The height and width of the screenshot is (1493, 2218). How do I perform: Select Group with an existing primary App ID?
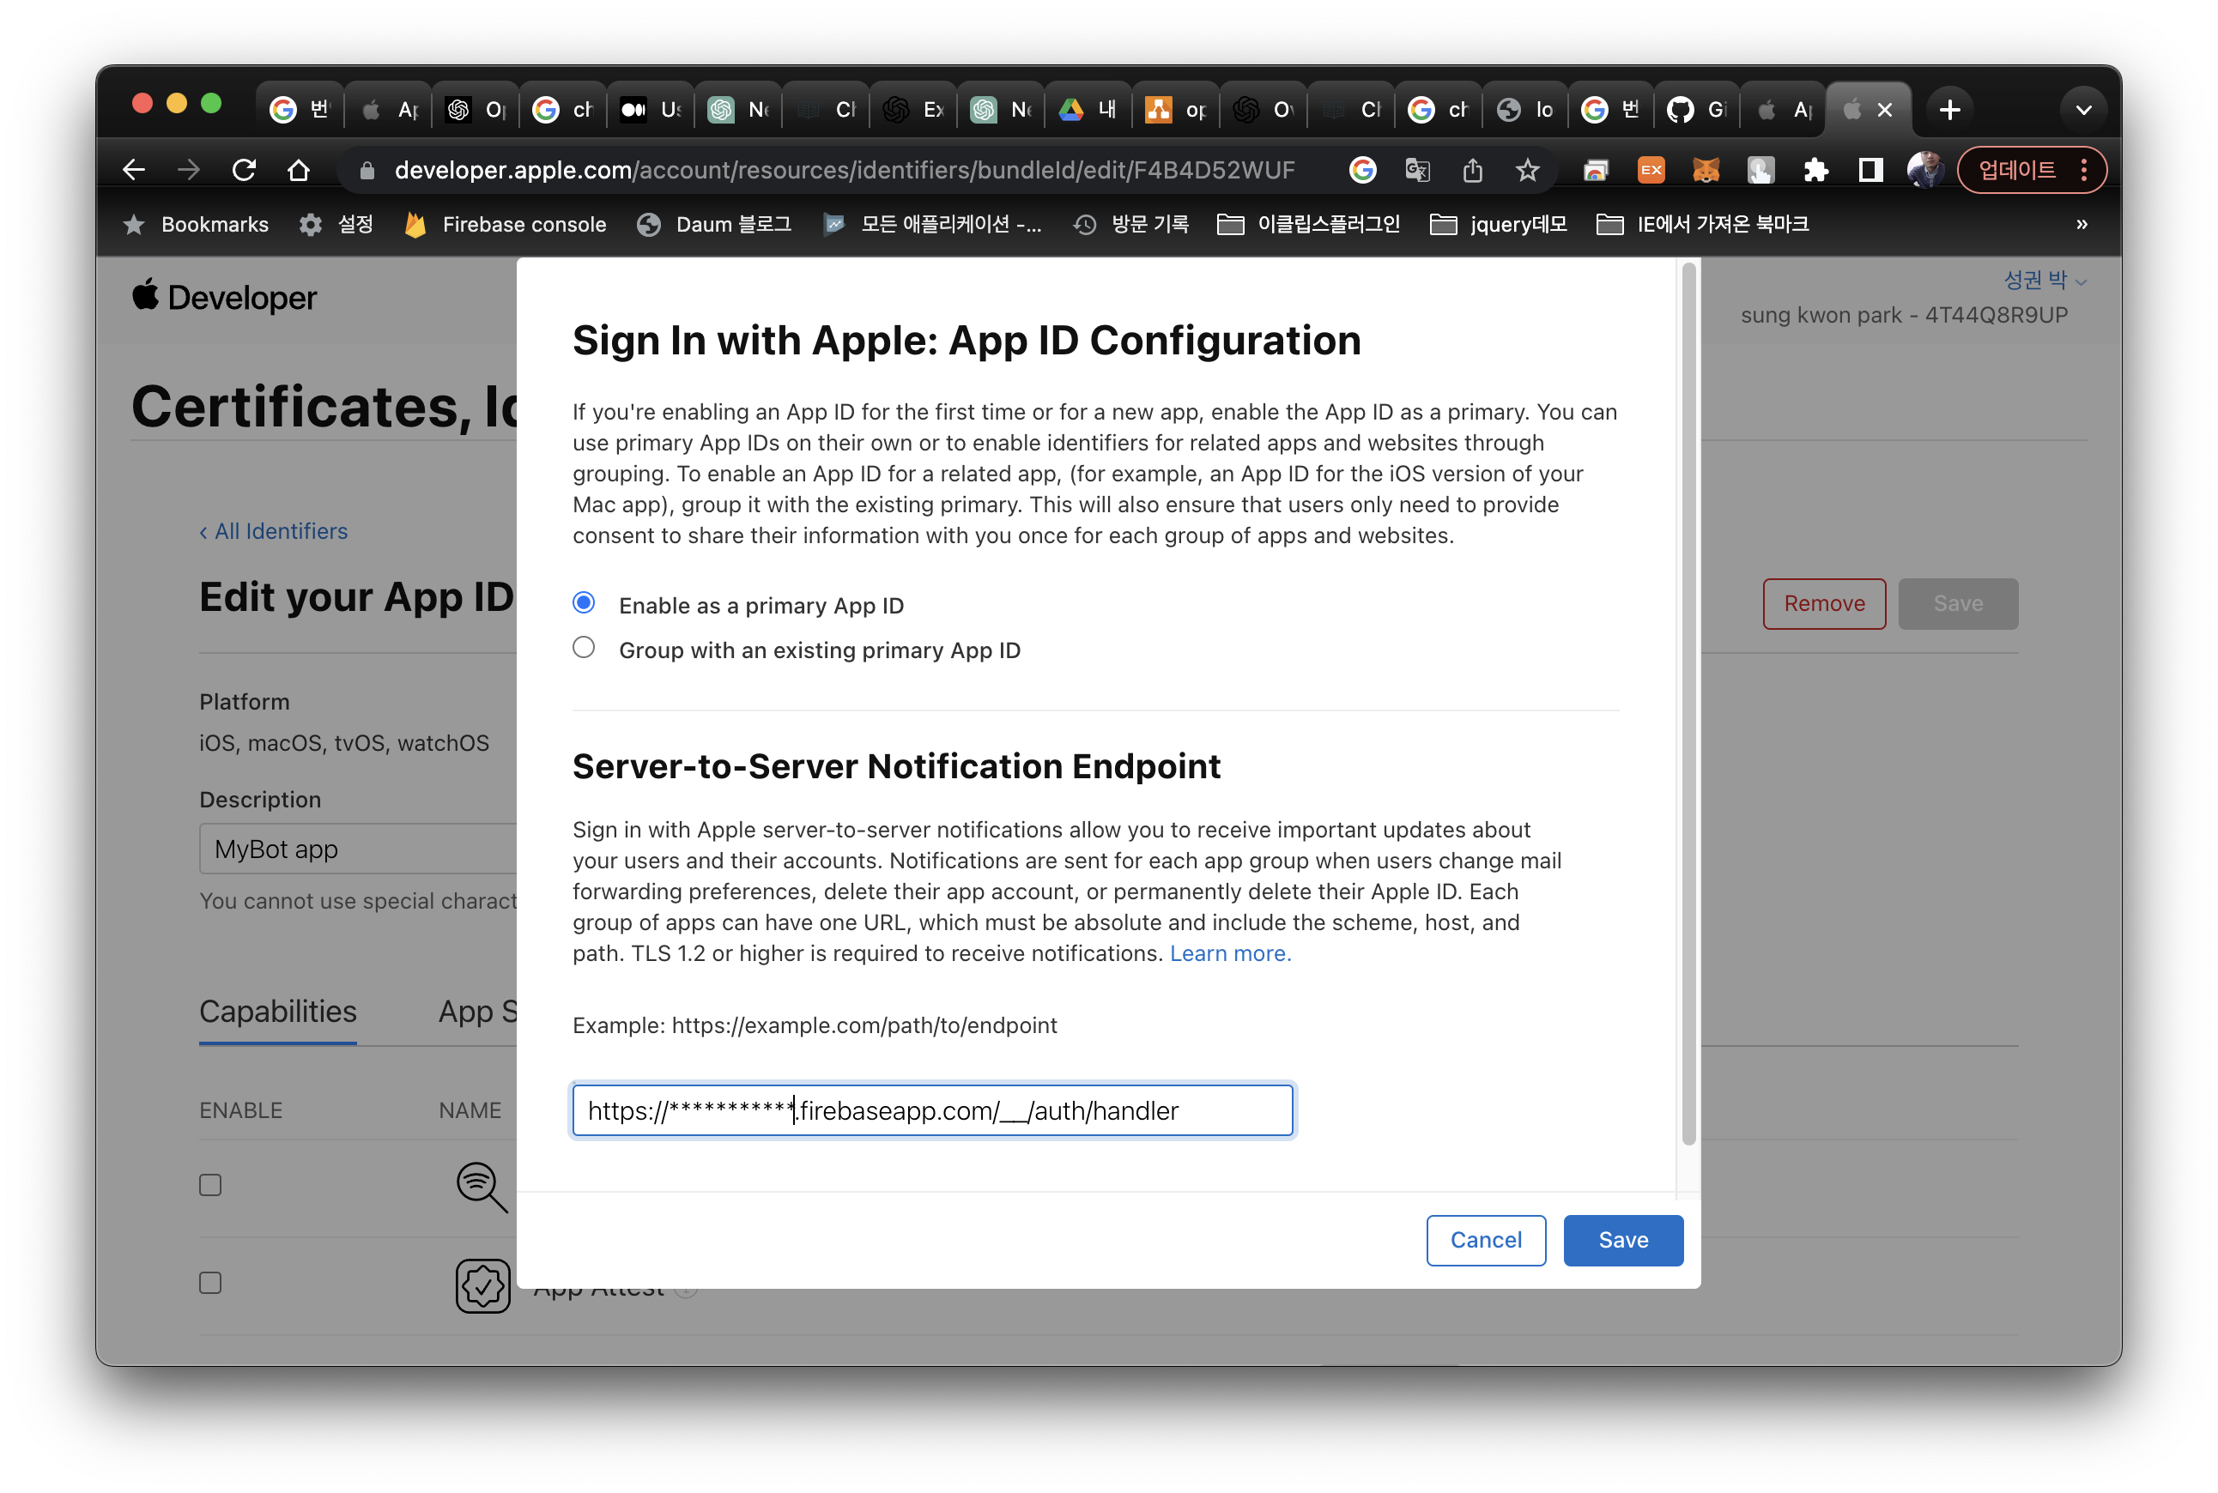pyautogui.click(x=584, y=648)
